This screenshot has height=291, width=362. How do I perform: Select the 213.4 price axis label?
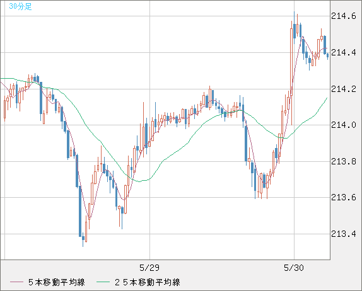point(344,234)
